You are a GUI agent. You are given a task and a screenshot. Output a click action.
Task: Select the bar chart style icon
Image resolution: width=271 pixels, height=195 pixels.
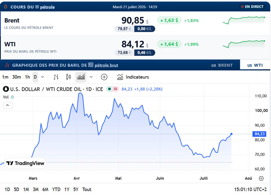pos(56,77)
